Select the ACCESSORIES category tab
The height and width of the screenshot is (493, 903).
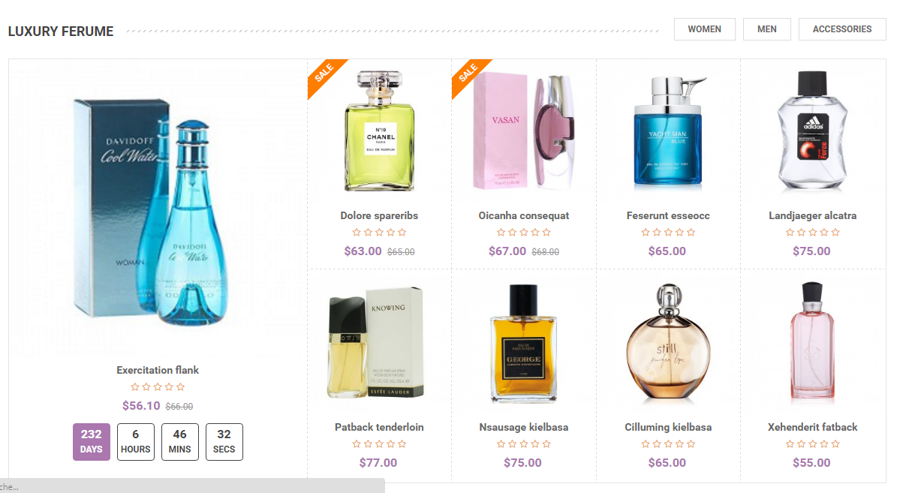pos(841,29)
